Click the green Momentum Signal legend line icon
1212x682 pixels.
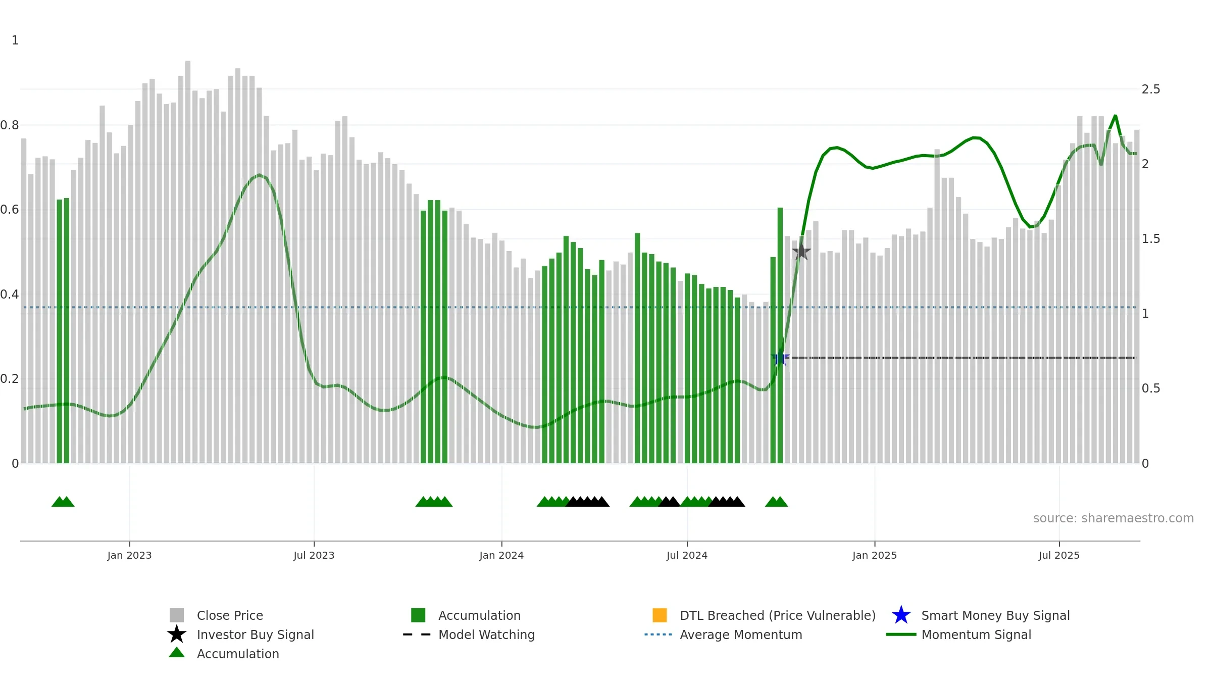point(901,635)
